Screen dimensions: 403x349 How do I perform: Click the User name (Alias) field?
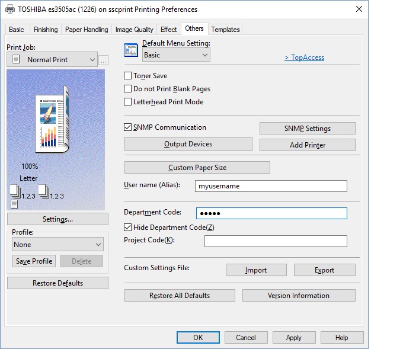271,186
